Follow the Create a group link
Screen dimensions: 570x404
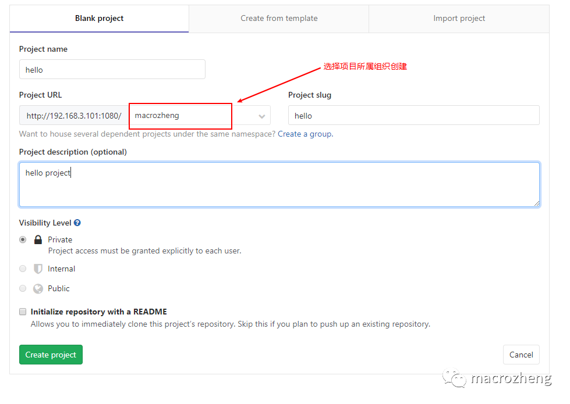(x=305, y=134)
